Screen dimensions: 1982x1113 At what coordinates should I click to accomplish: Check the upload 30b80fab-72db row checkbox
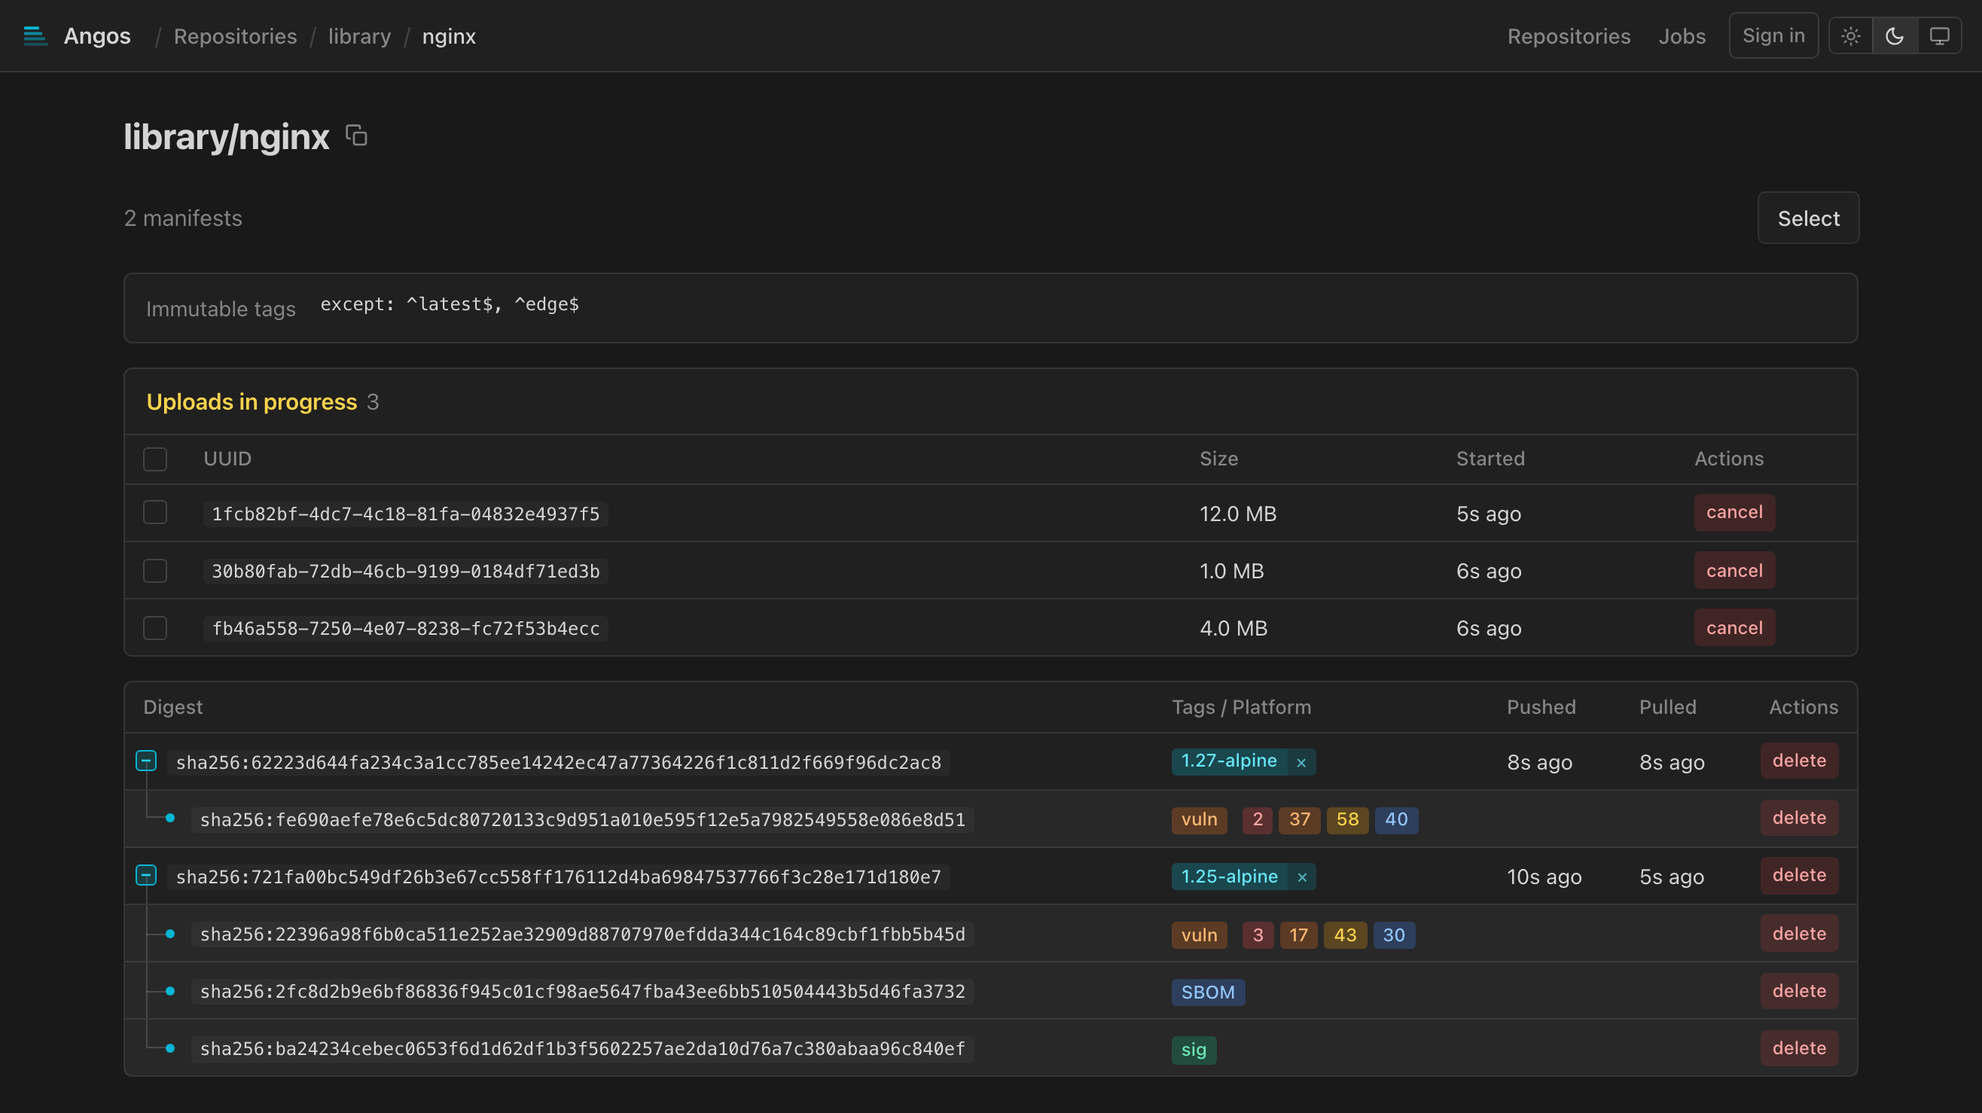(x=155, y=571)
